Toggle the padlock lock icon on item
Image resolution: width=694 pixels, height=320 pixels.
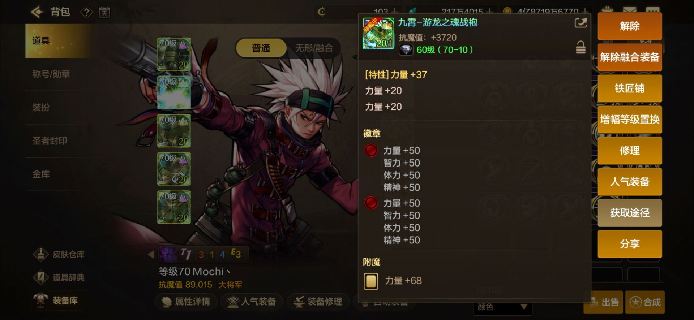581,47
